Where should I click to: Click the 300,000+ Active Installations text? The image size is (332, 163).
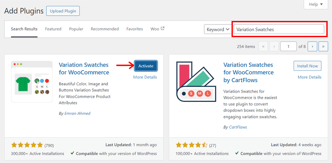[x=38, y=153]
